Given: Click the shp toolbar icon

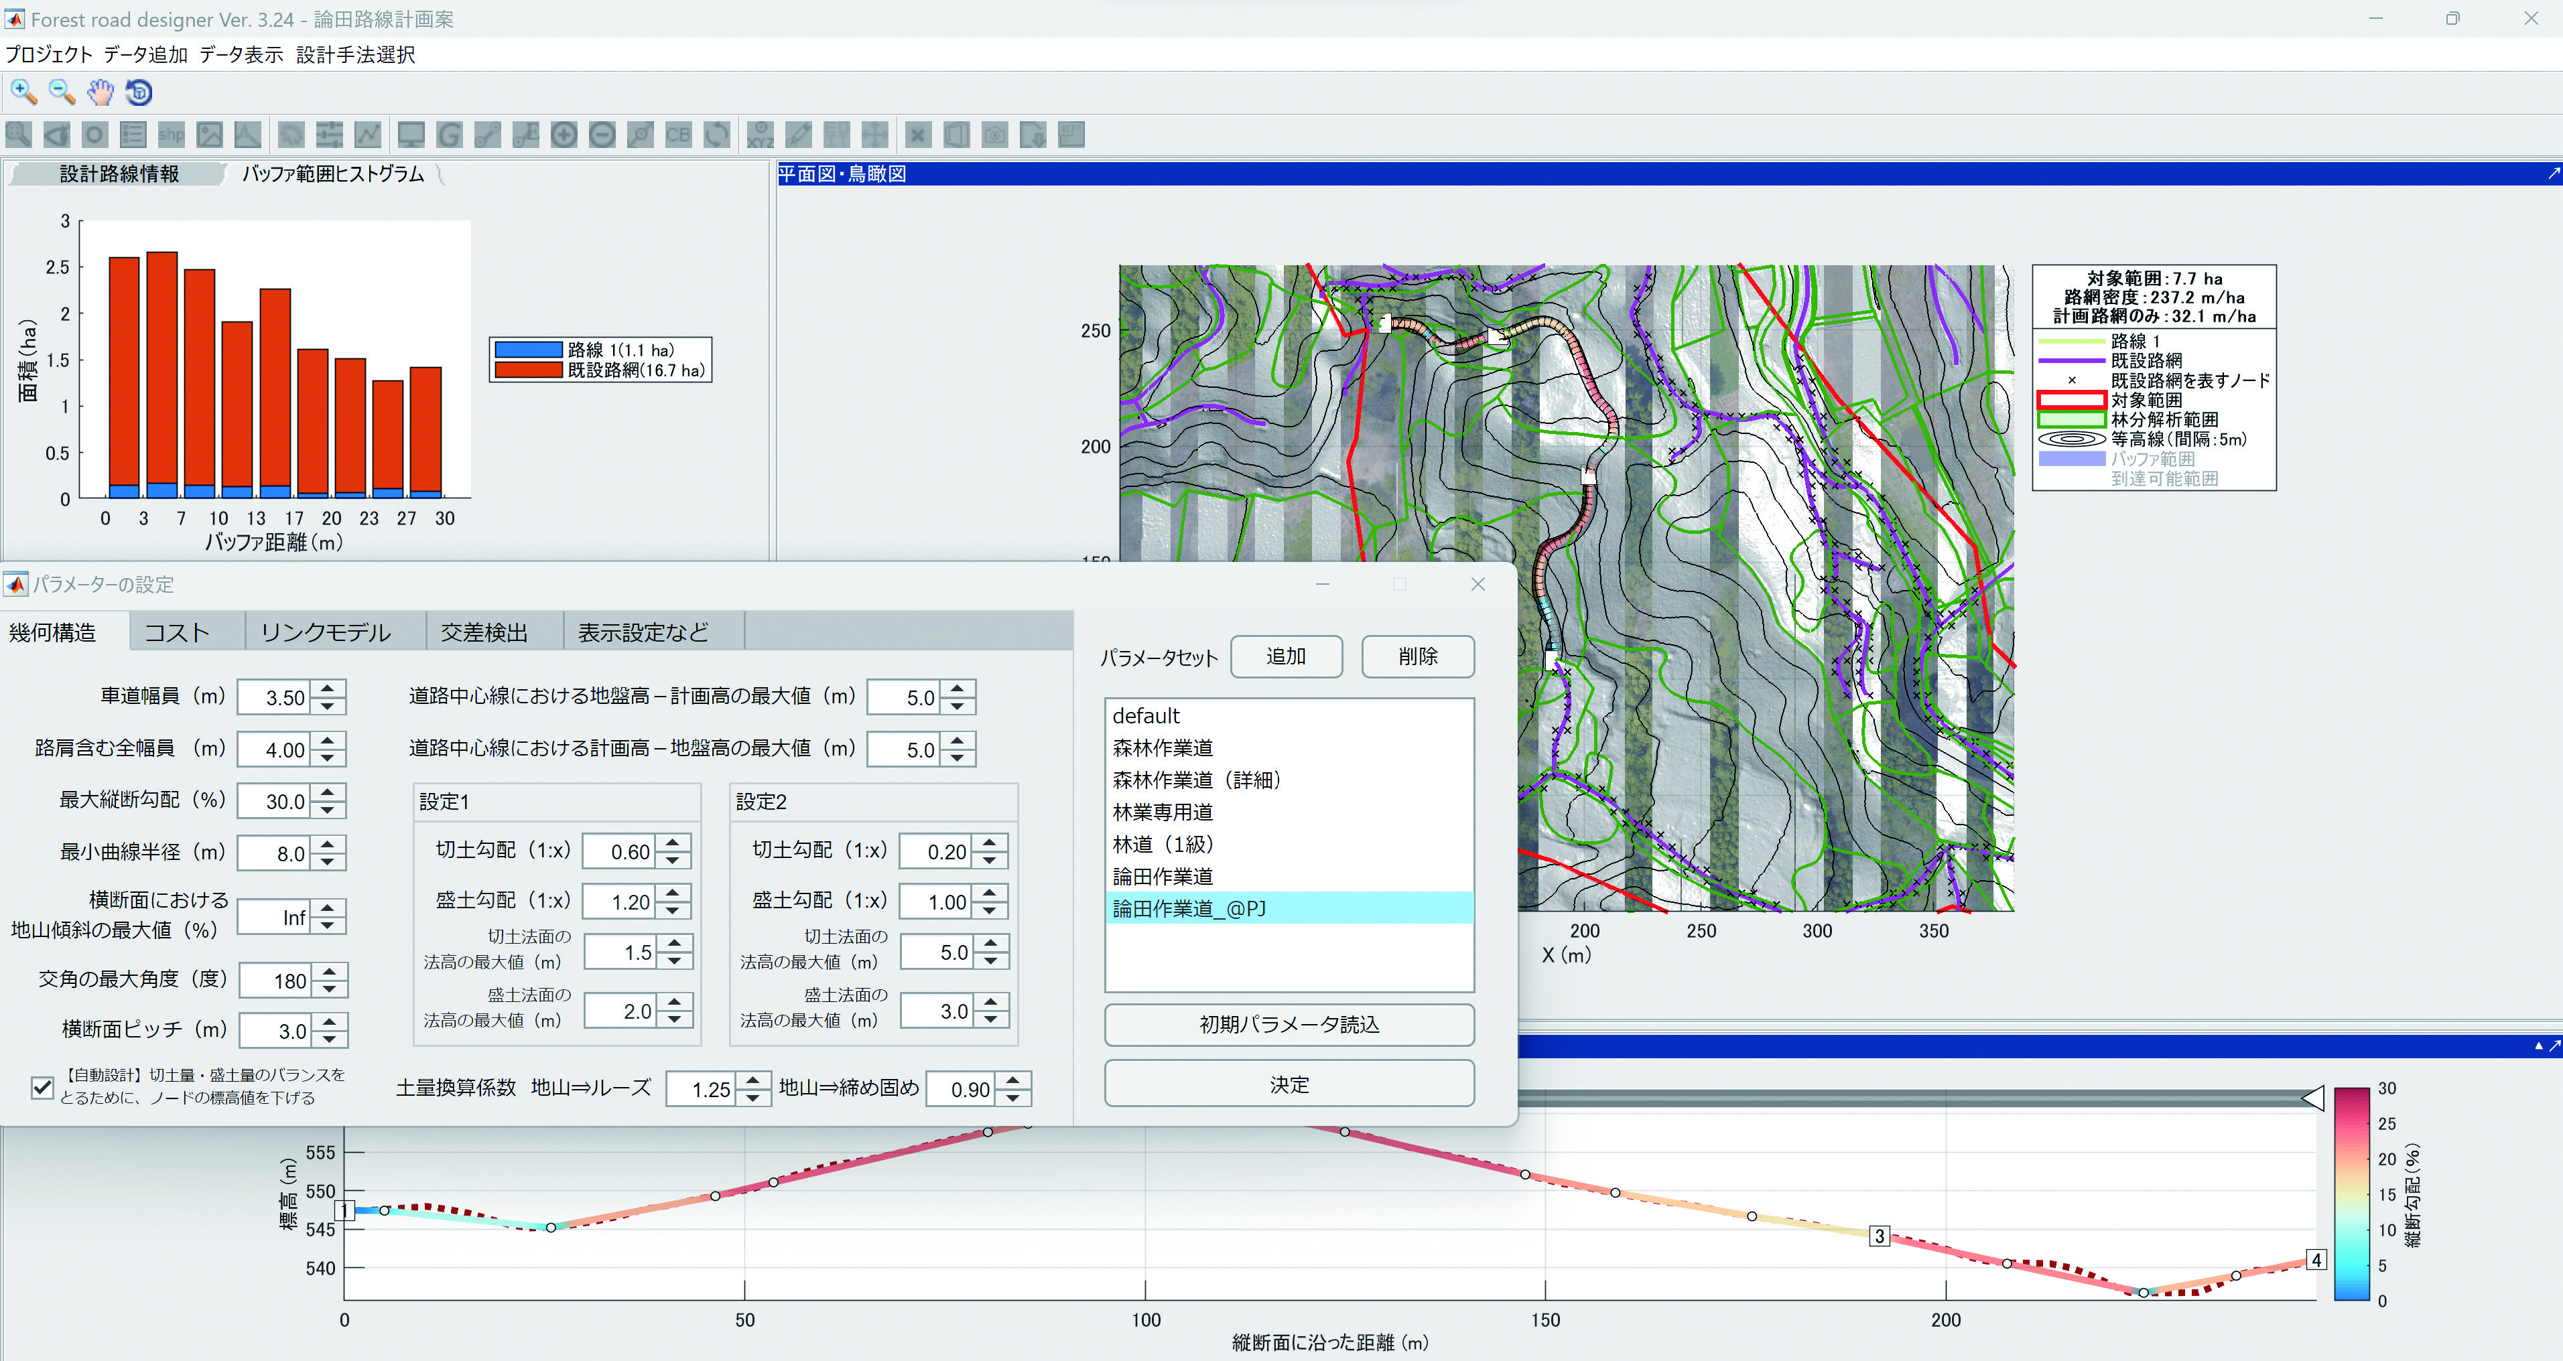Looking at the screenshot, I should pos(171,135).
